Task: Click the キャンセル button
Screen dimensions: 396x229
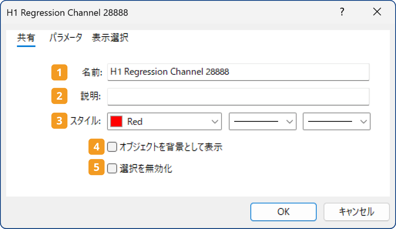Action: click(x=356, y=212)
